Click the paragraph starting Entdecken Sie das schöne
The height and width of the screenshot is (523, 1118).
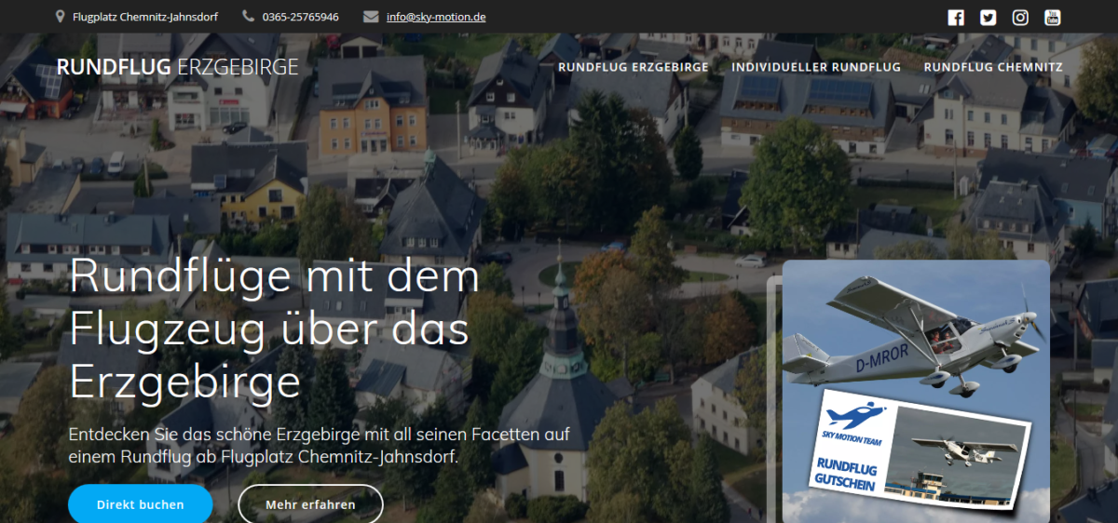(x=319, y=447)
